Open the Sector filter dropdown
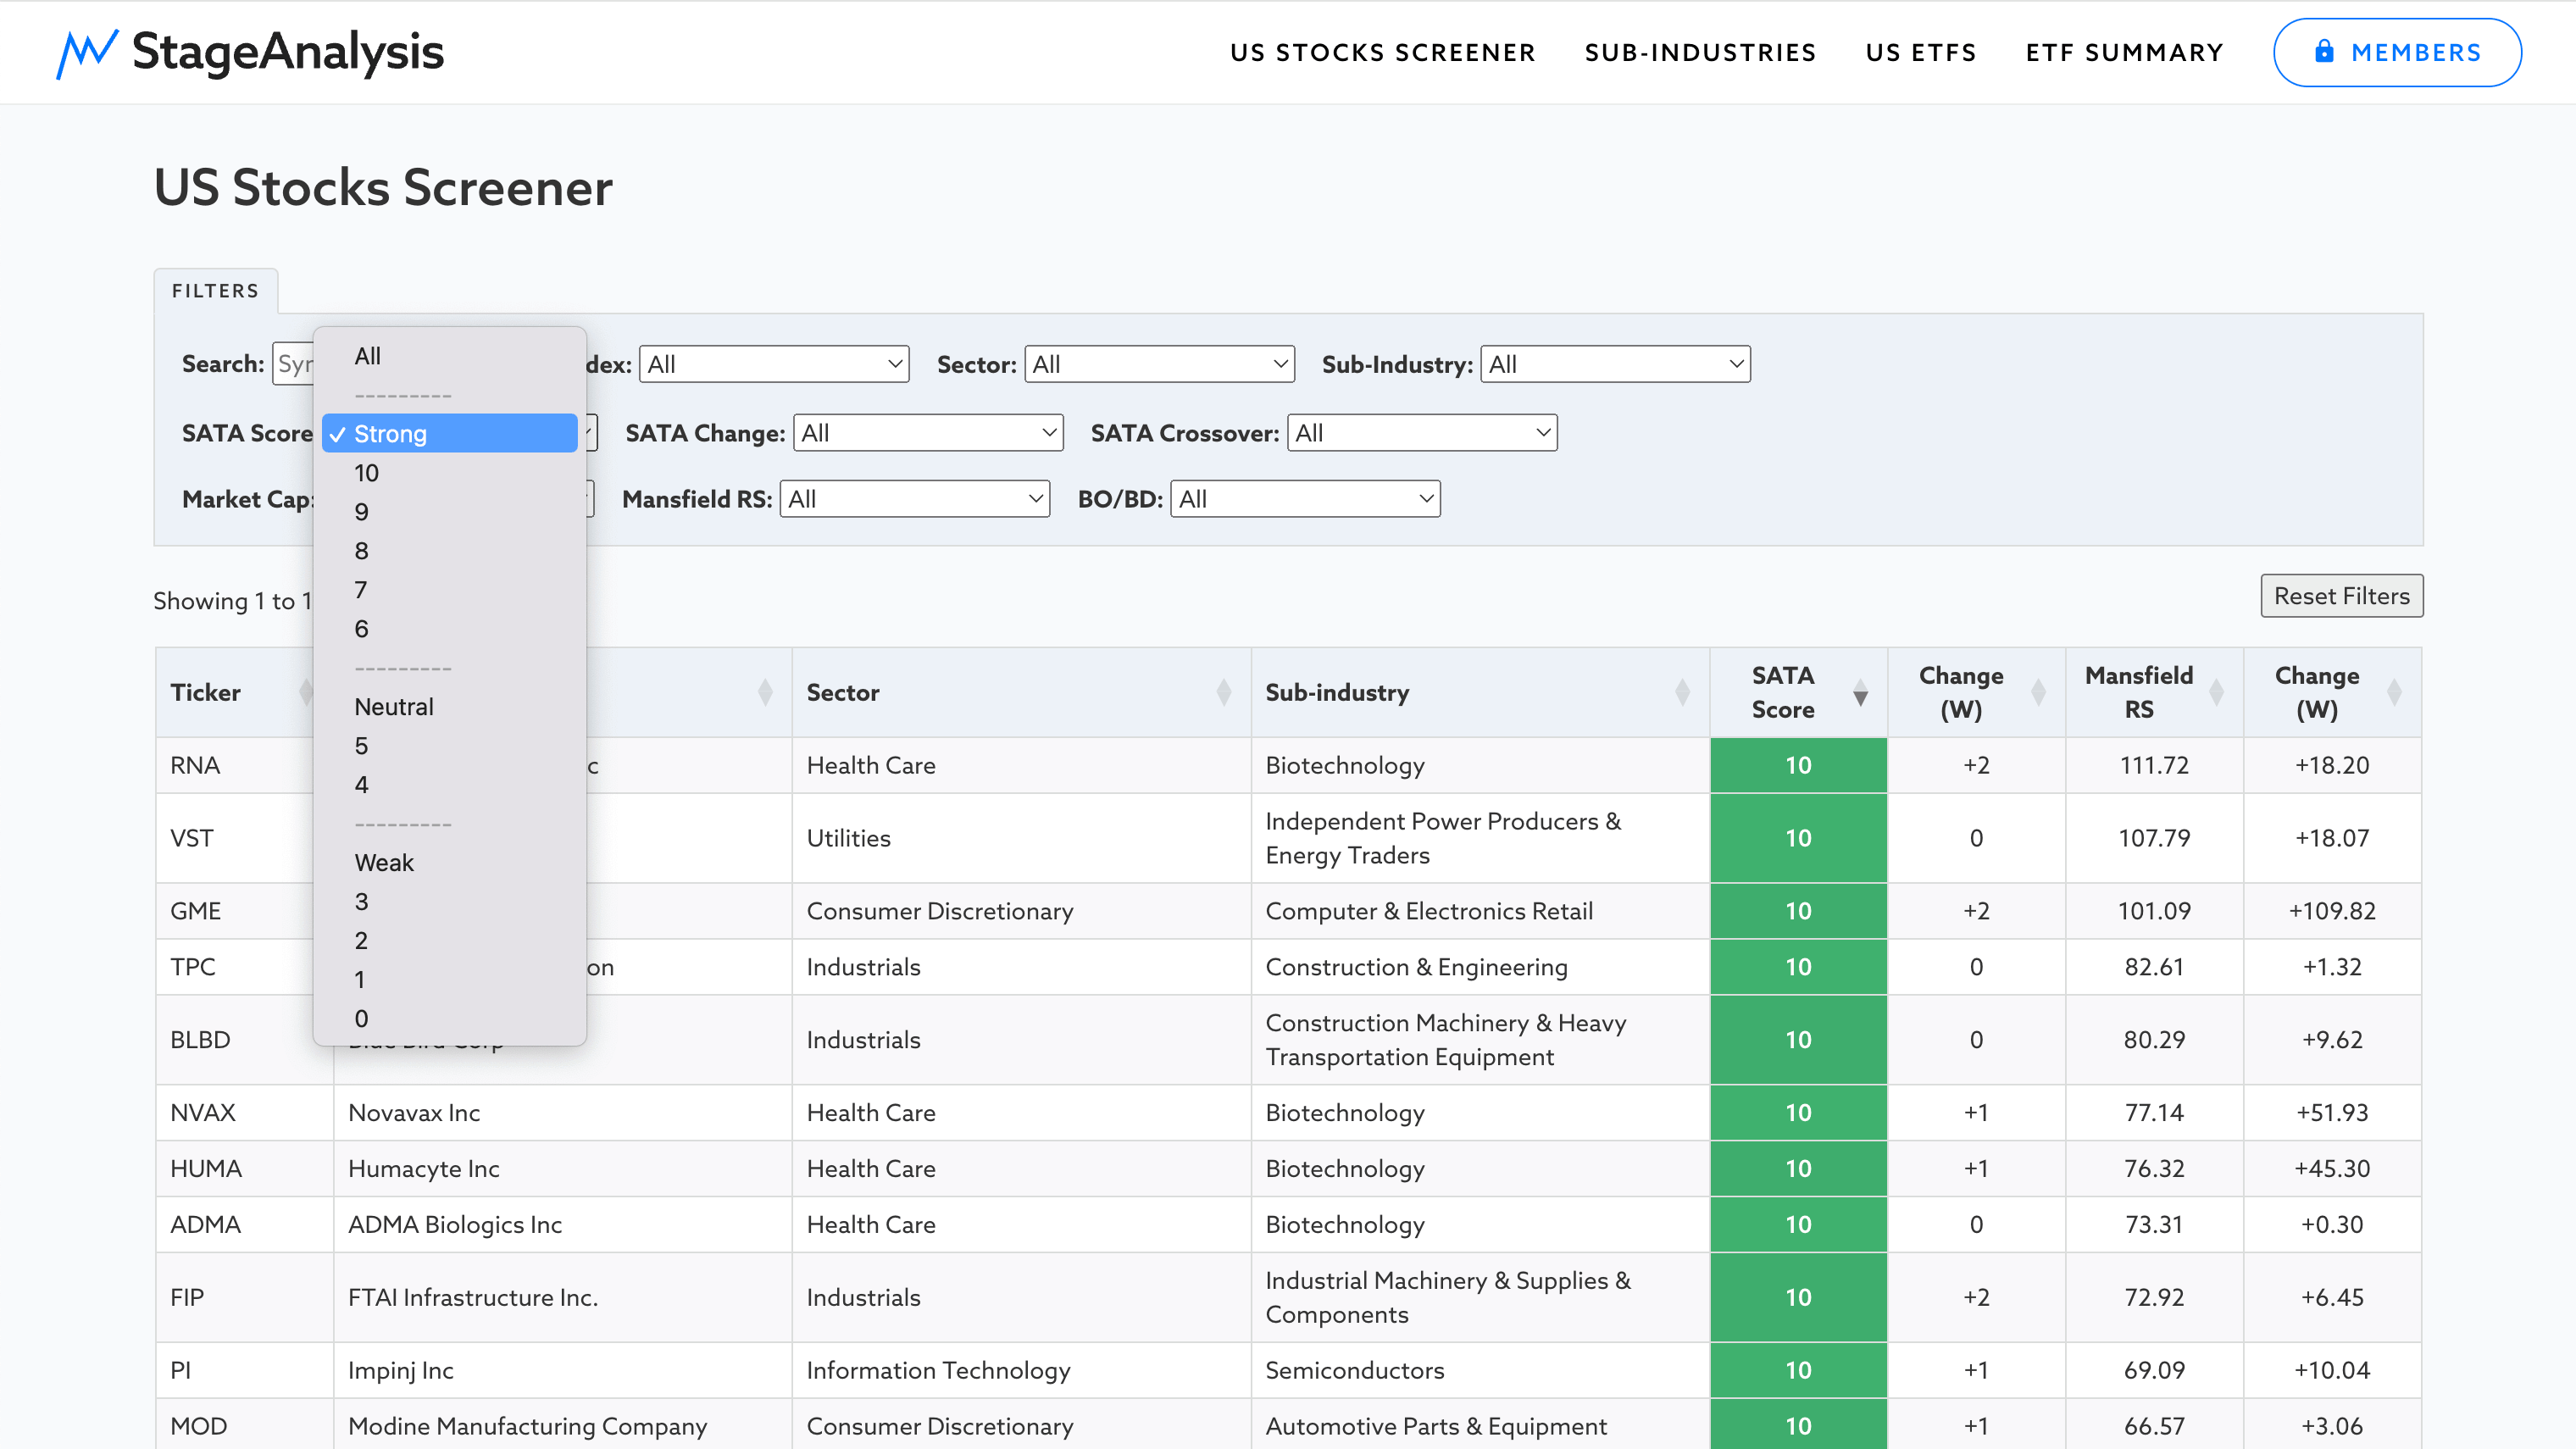 tap(1159, 364)
